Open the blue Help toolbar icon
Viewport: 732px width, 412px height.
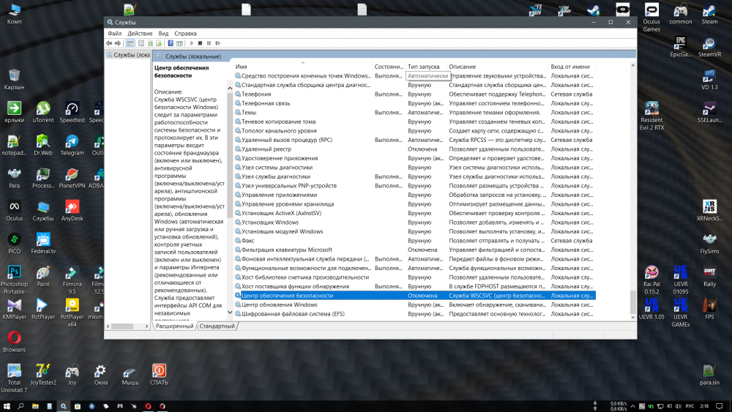171,43
